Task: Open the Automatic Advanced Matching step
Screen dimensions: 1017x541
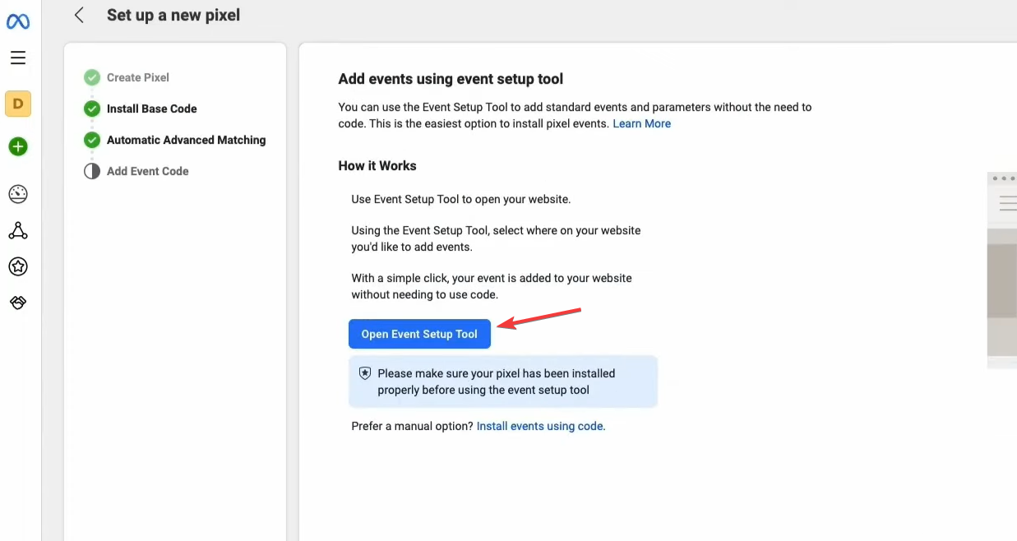Action: (x=186, y=140)
